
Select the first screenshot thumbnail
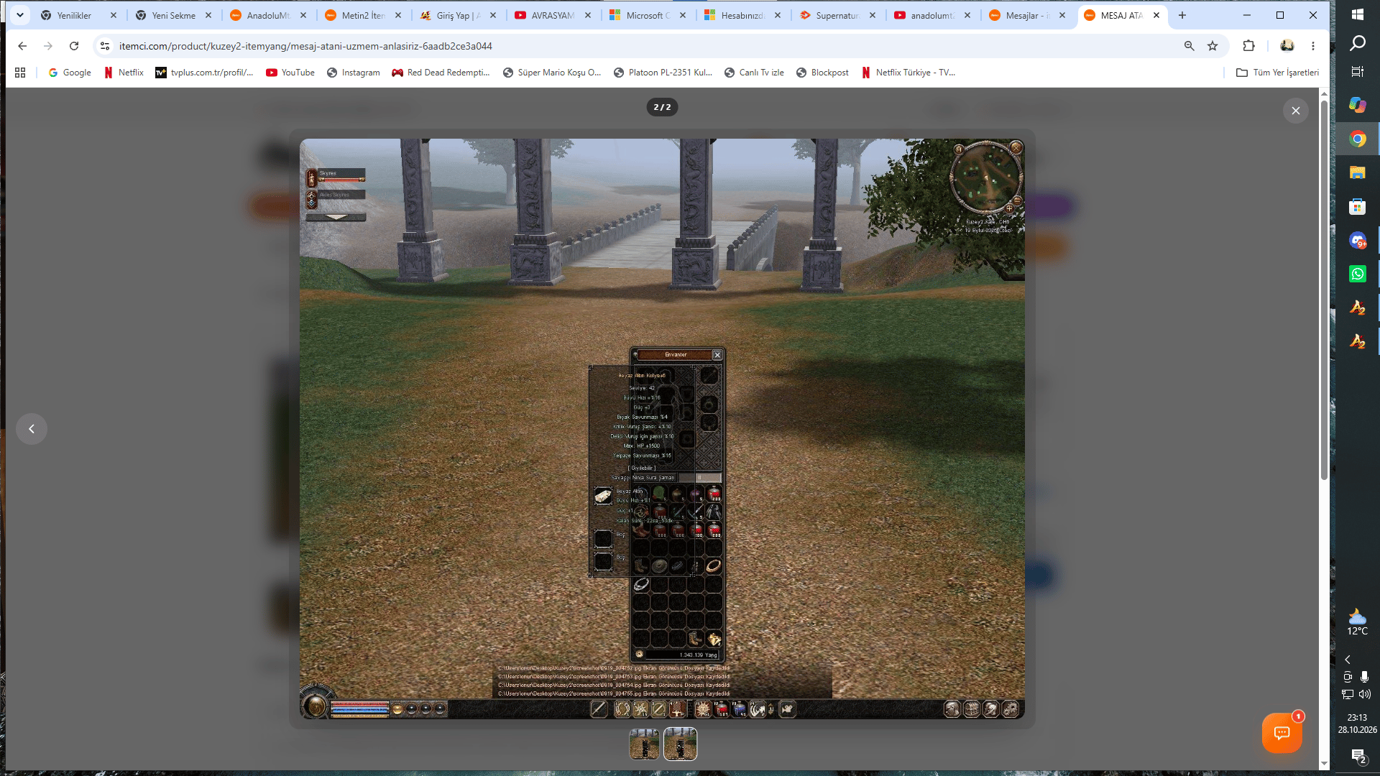pyautogui.click(x=644, y=744)
